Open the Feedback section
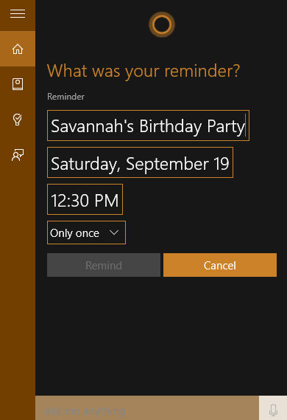Screen dimensions: 287x420 click(x=18, y=155)
